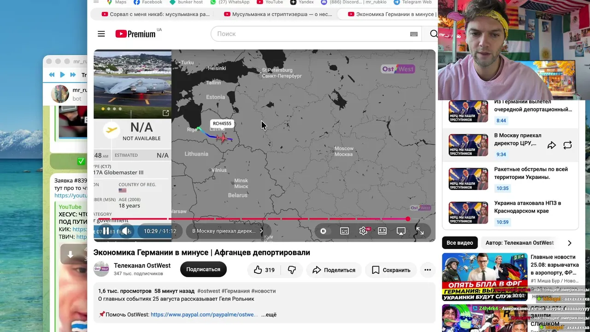This screenshot has height=332, width=590.
Task: Toggle the autoplay switch in player
Action: (323, 231)
